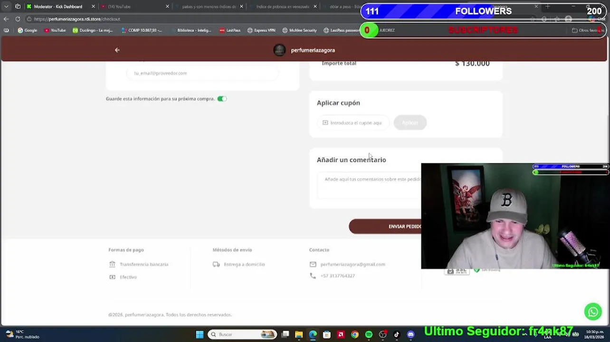Open the red AMD app in taskbar
This screenshot has width=610, height=342.
(x=341, y=334)
